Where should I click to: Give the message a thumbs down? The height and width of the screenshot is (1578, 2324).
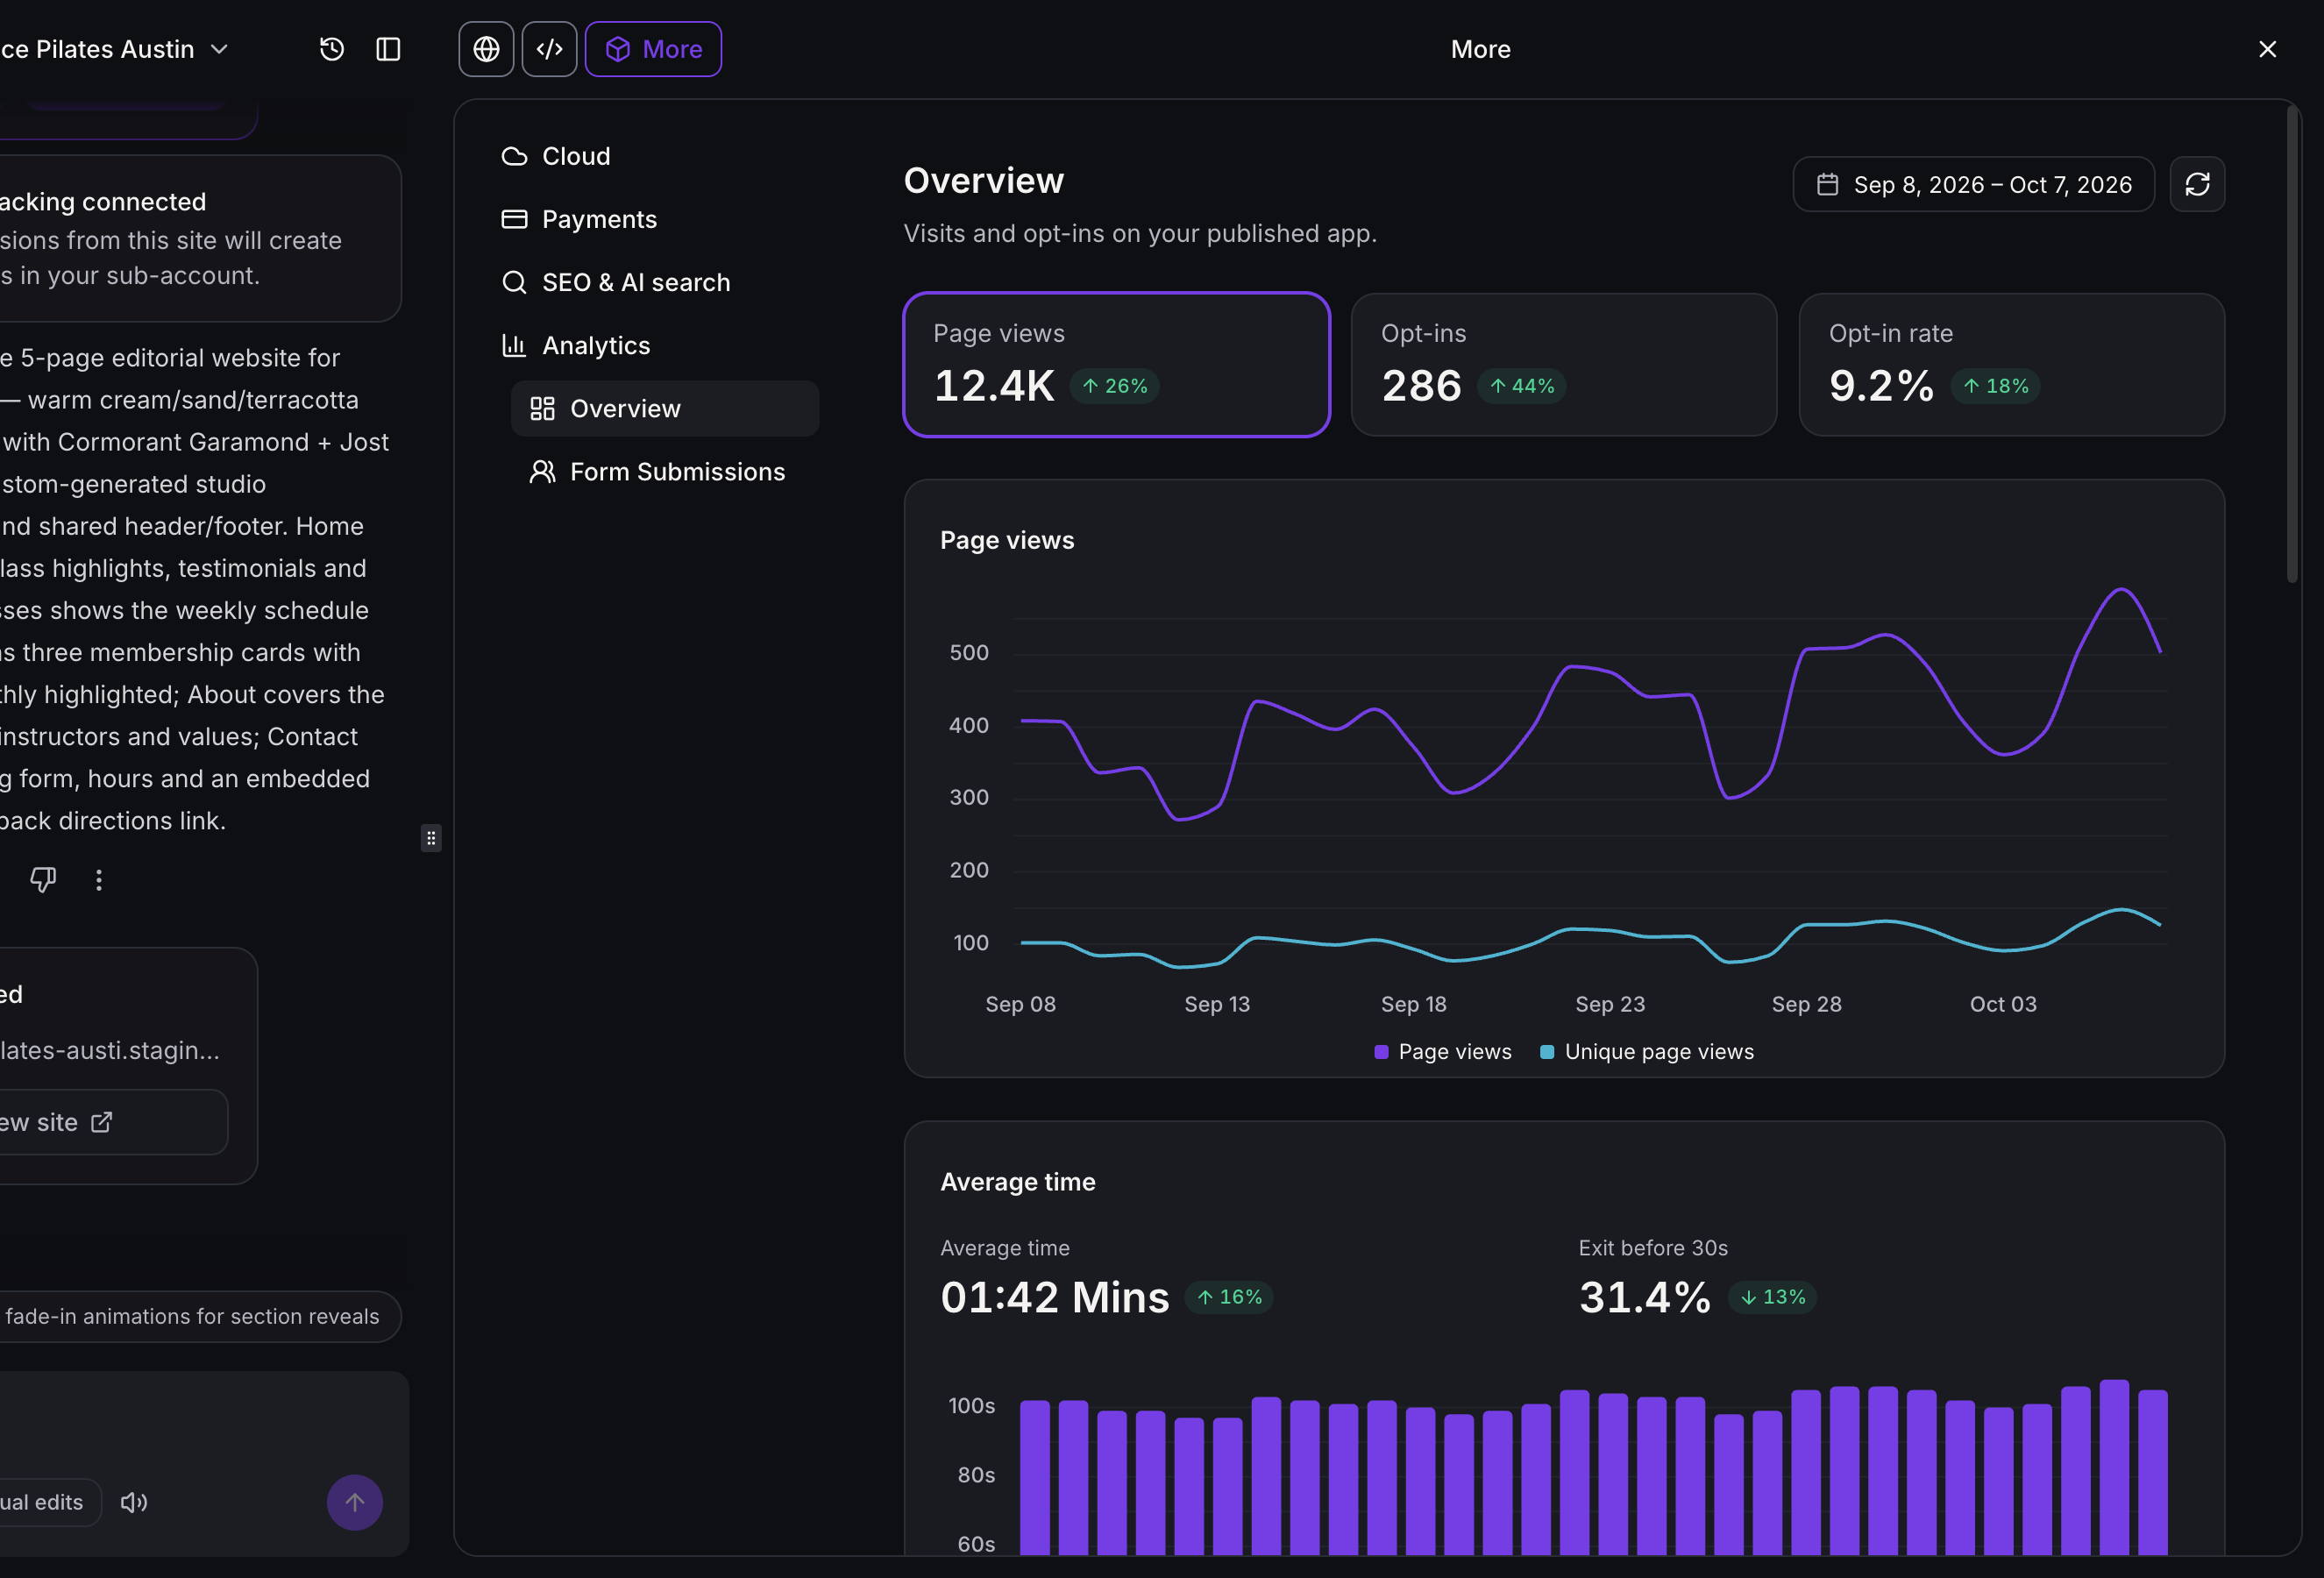pos(43,879)
